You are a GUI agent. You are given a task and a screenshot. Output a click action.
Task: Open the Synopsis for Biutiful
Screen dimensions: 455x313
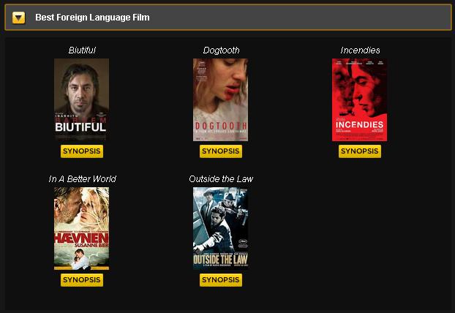click(x=82, y=151)
